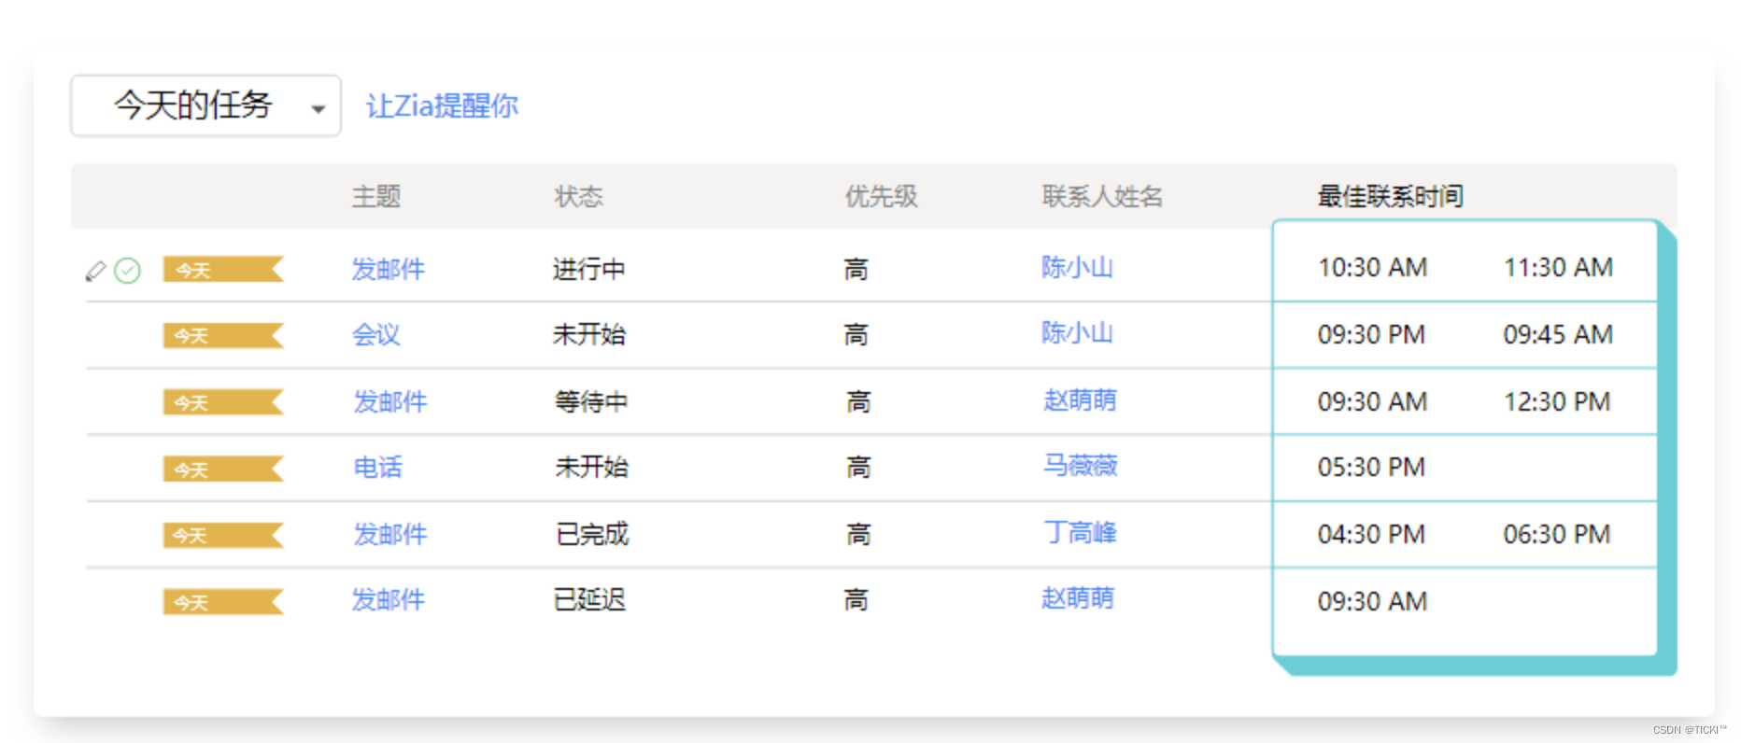Click the 今天 tag in the 会议 row
Screen dimensions: 1741x743
point(223,336)
